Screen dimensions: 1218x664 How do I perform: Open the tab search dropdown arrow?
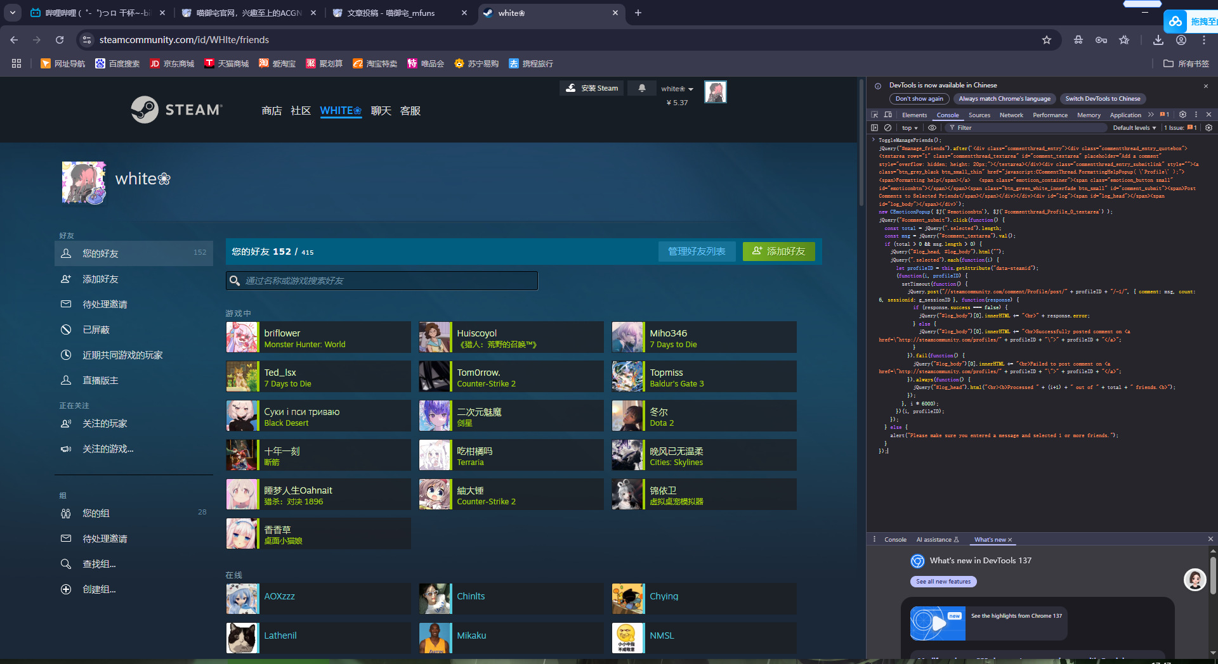[x=13, y=13]
